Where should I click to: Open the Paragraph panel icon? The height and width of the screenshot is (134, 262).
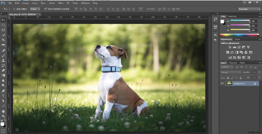215,40
